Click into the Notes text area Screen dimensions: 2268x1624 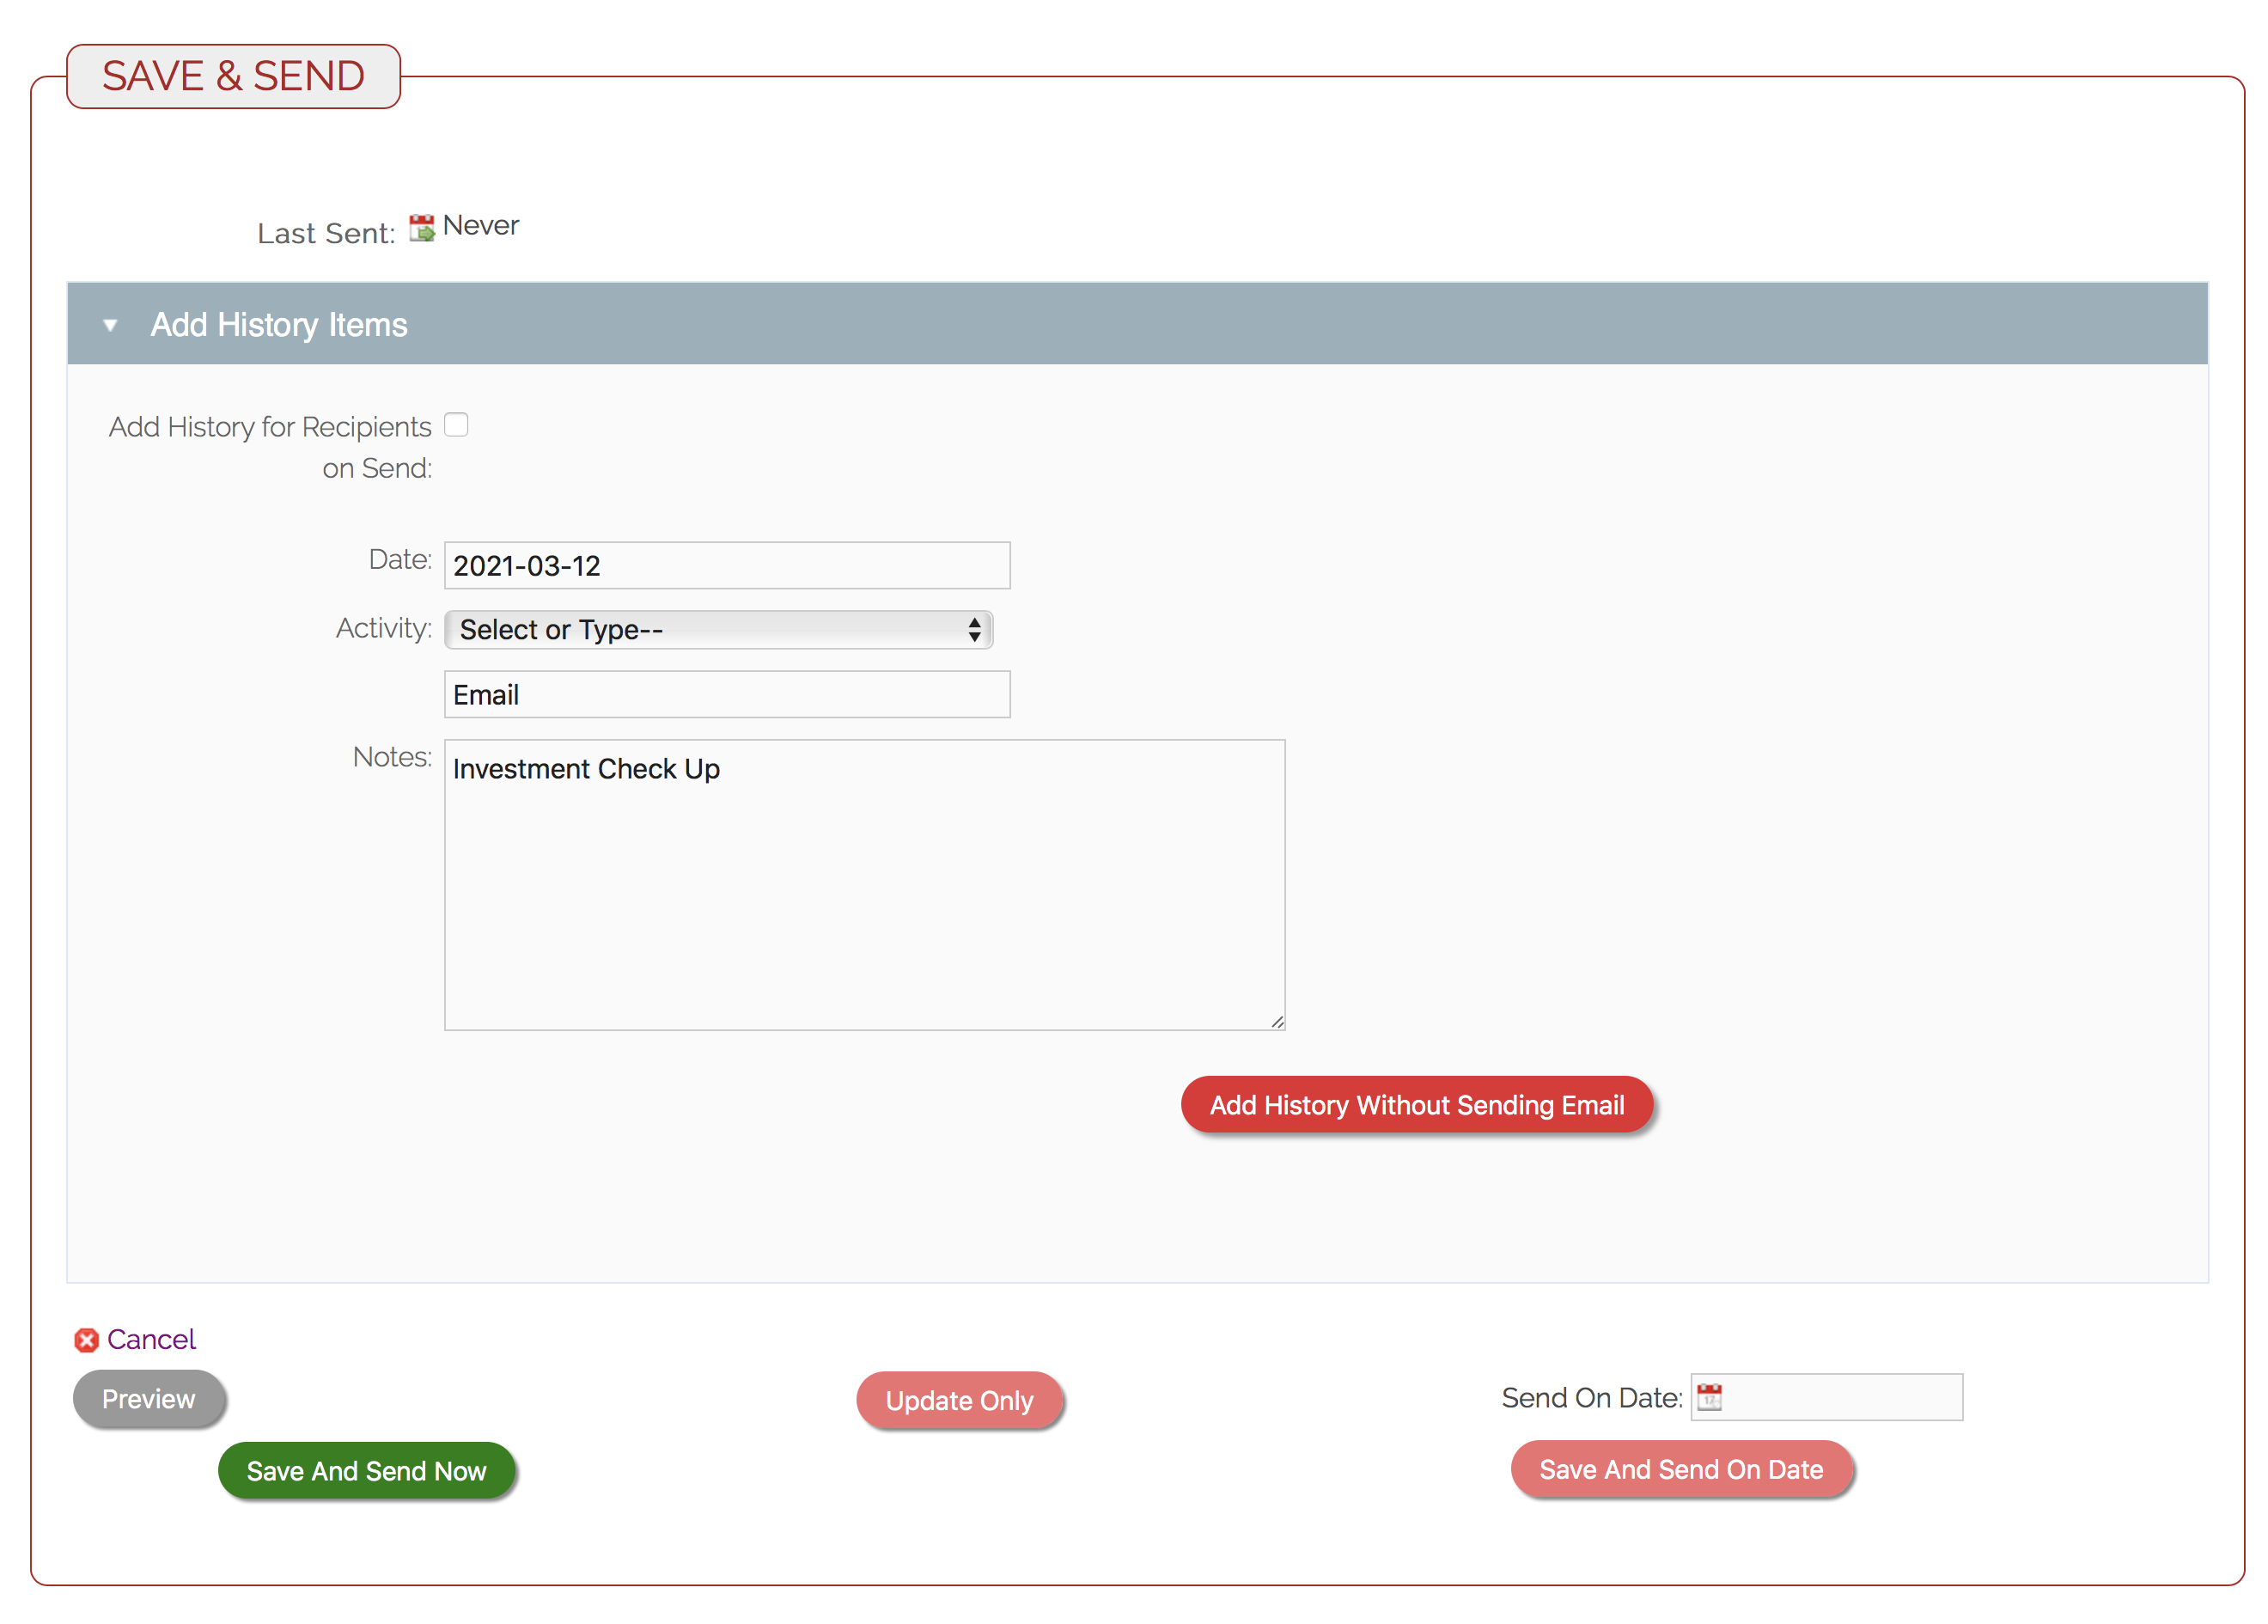tap(863, 885)
